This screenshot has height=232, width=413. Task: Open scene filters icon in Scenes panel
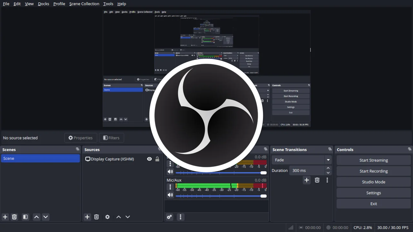25,217
